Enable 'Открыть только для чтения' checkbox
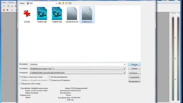 20,77
